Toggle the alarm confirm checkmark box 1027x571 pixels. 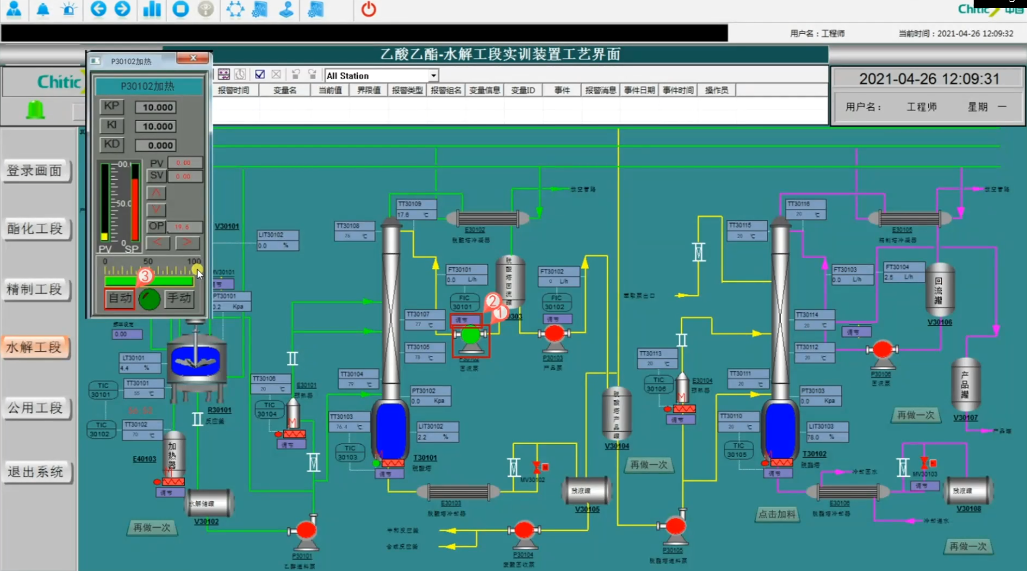tap(259, 75)
